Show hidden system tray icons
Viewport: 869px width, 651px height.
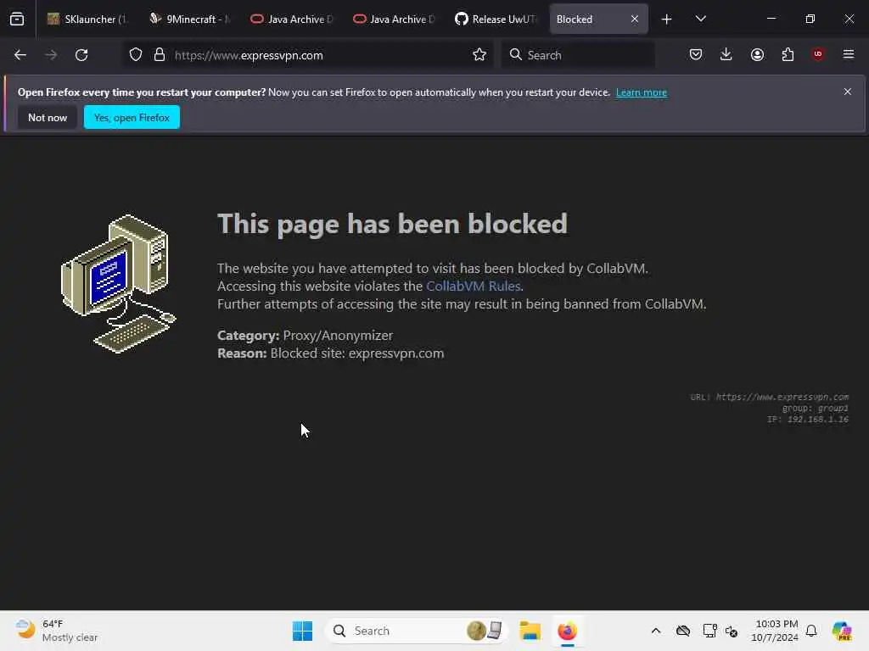656,631
